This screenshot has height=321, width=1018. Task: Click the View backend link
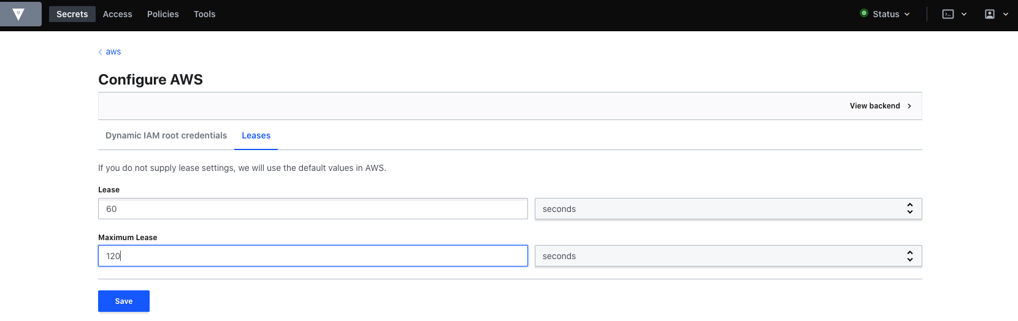[x=874, y=106]
